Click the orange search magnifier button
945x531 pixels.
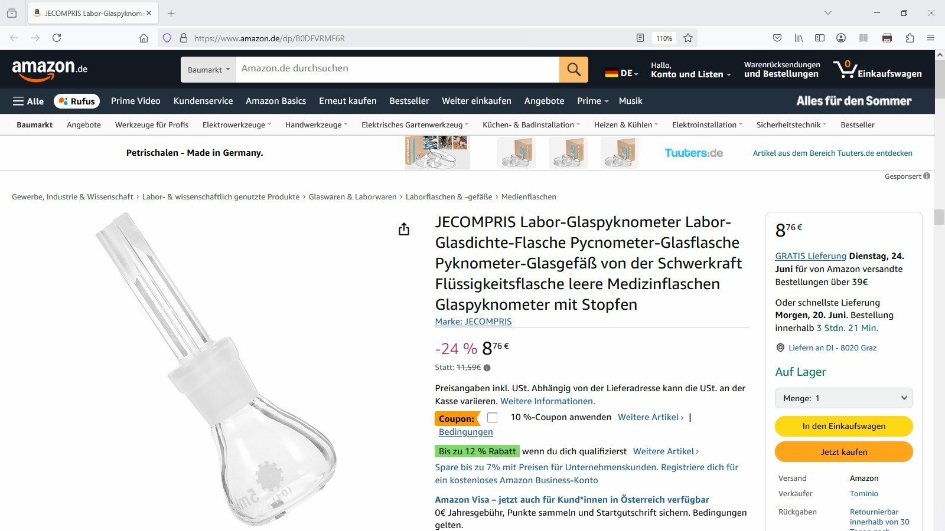[x=573, y=70]
